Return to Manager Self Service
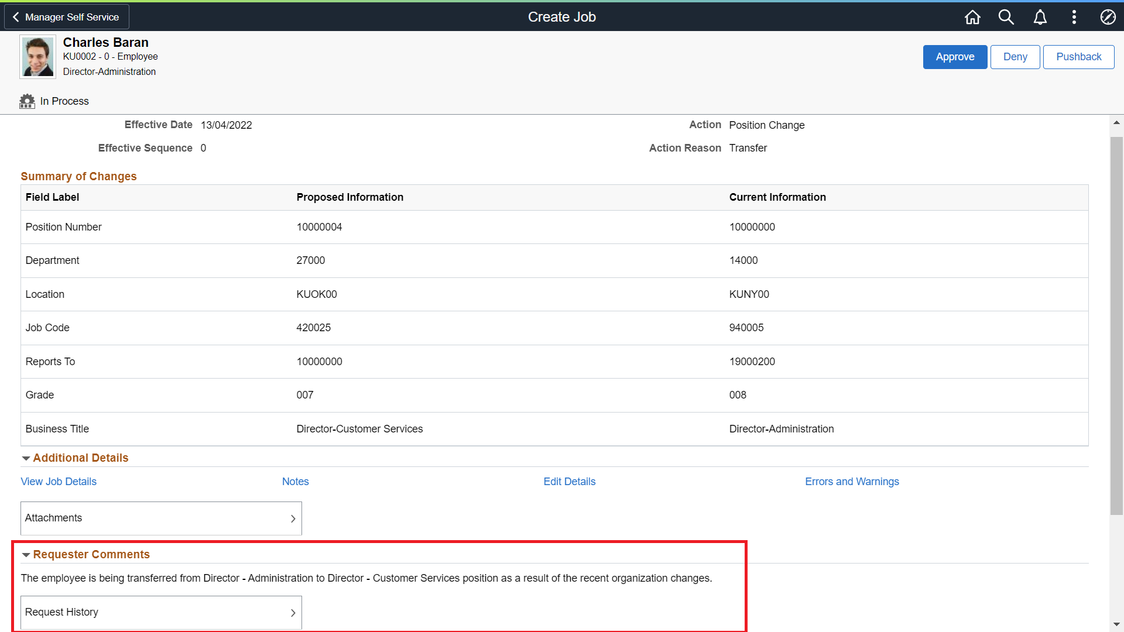 point(66,17)
